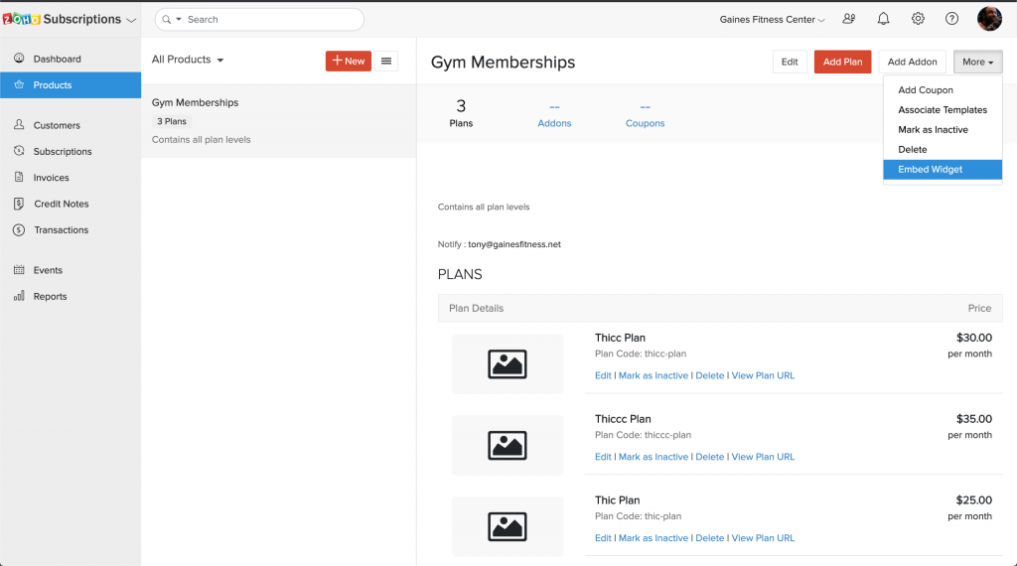
Task: Collapse the More dropdown button
Action: point(977,62)
